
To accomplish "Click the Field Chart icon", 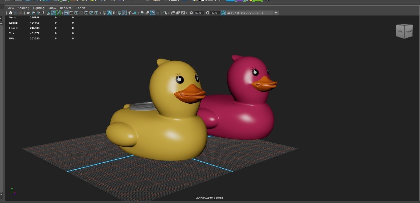I will click(86, 13).
